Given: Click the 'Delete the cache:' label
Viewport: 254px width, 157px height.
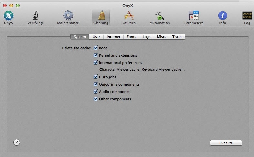Looking at the screenshot, I should click(76, 48).
